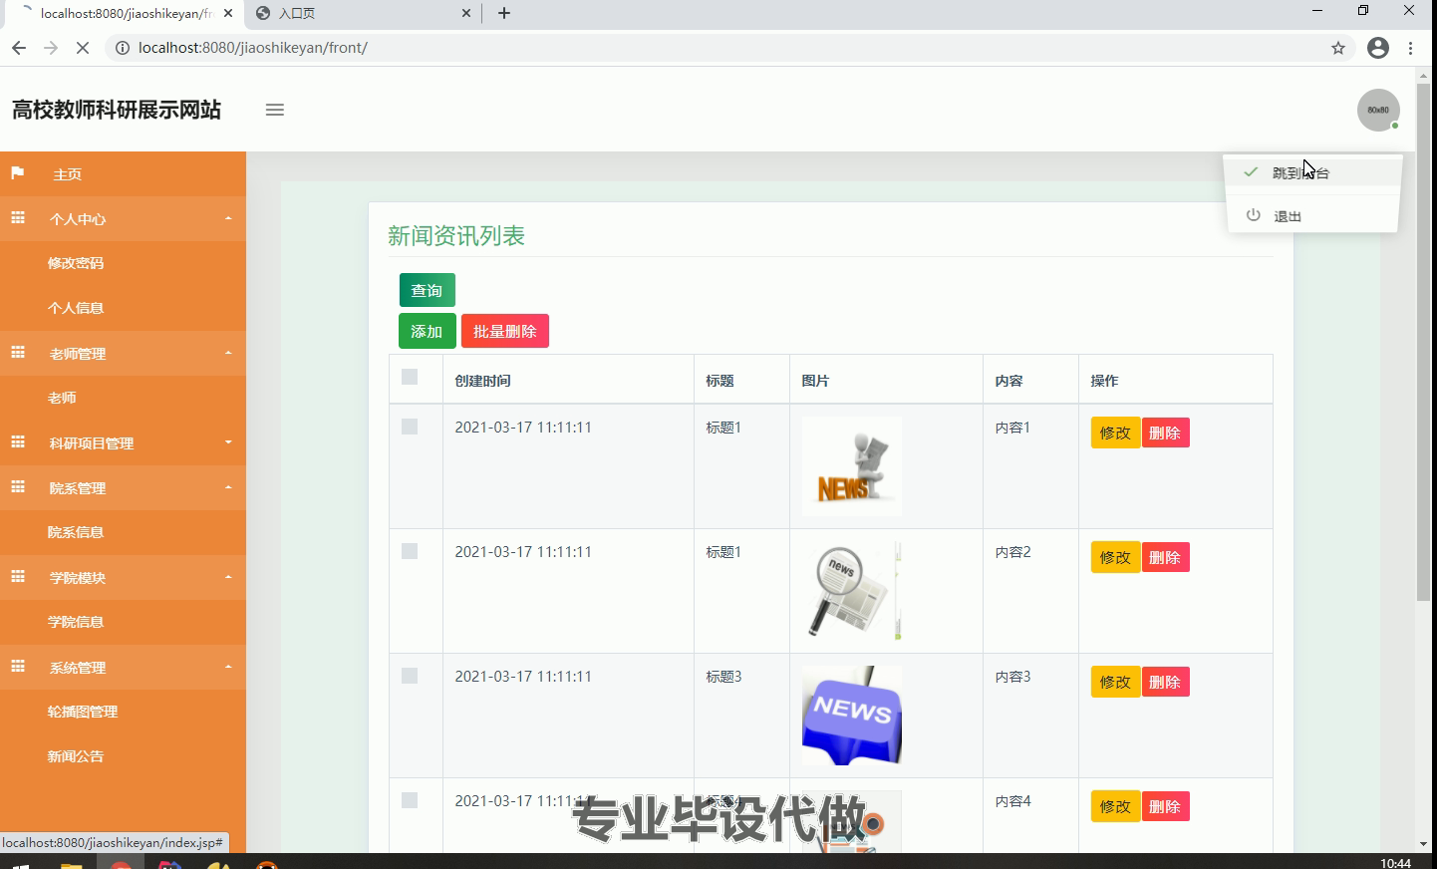Click the checkmark icon beside 跳到后台
Image resolution: width=1437 pixels, height=869 pixels.
[1251, 171]
